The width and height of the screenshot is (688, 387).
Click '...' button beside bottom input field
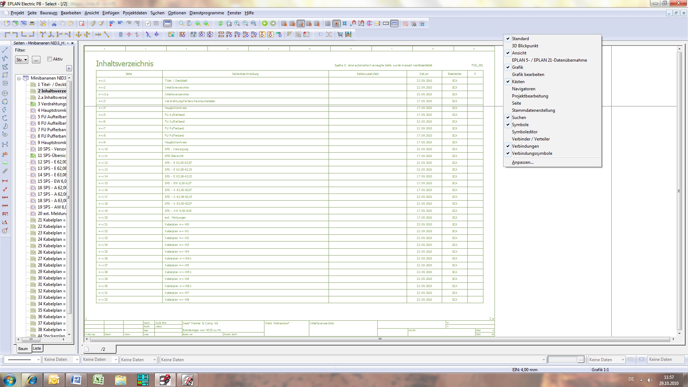pos(581,359)
